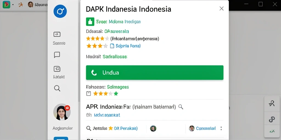Open the Sapria Pana link
This screenshot has height=140, width=281.
tap(128, 46)
